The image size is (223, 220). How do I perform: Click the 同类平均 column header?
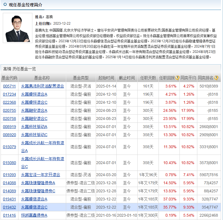tap(188, 78)
